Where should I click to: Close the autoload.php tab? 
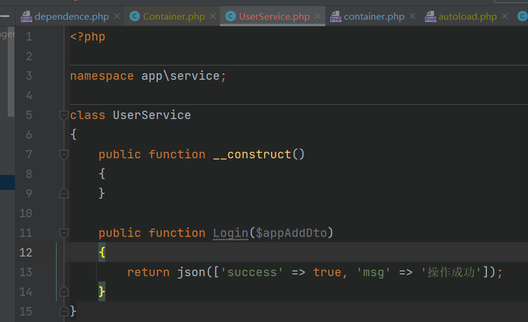504,16
